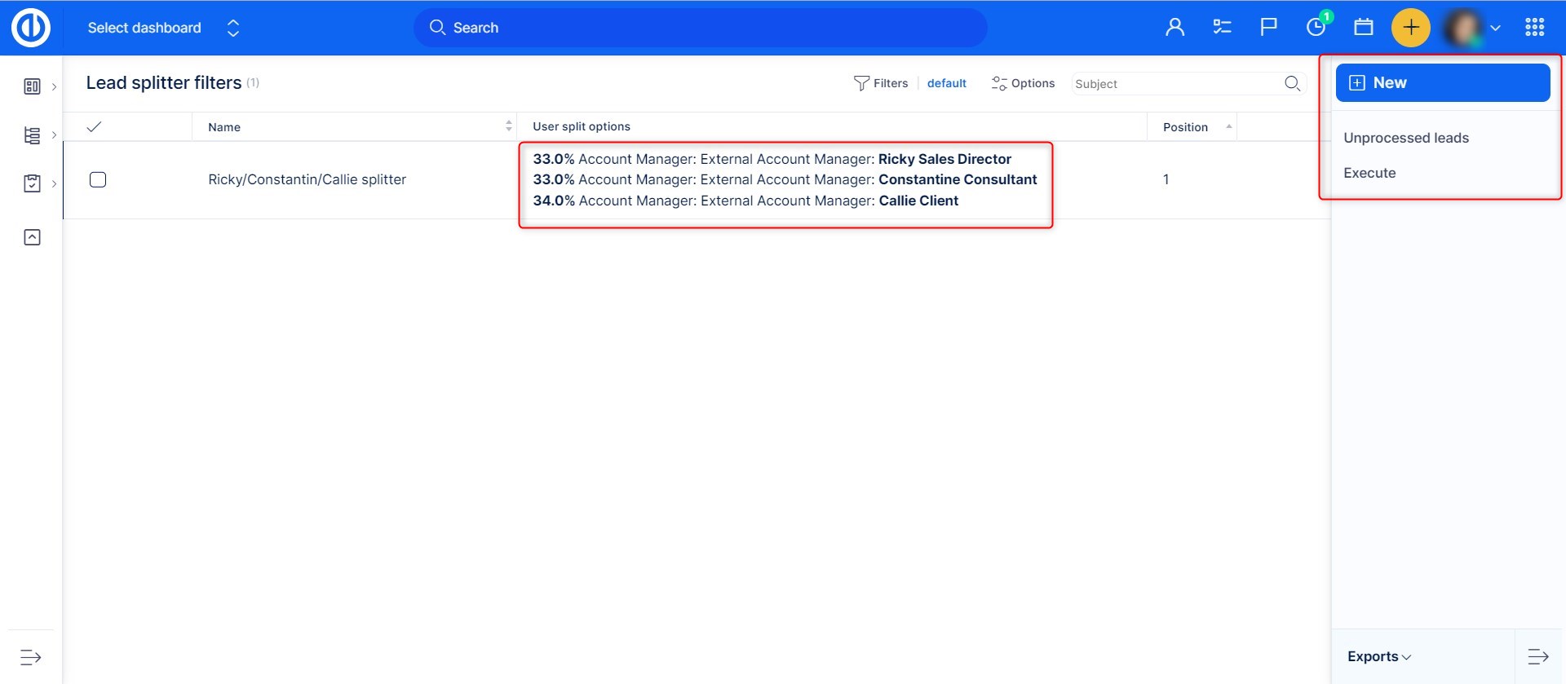Open the nine-dot apps grid menu
The width and height of the screenshot is (1566, 684).
[x=1534, y=28]
